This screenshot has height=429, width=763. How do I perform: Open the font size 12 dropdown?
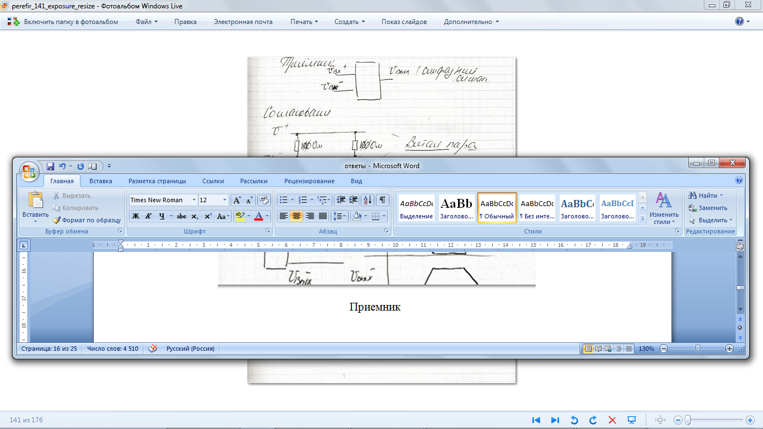(x=225, y=200)
